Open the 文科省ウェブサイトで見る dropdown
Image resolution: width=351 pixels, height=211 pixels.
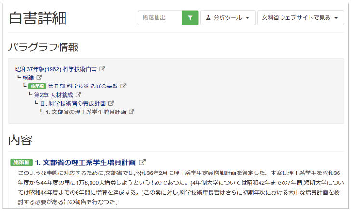(300, 18)
